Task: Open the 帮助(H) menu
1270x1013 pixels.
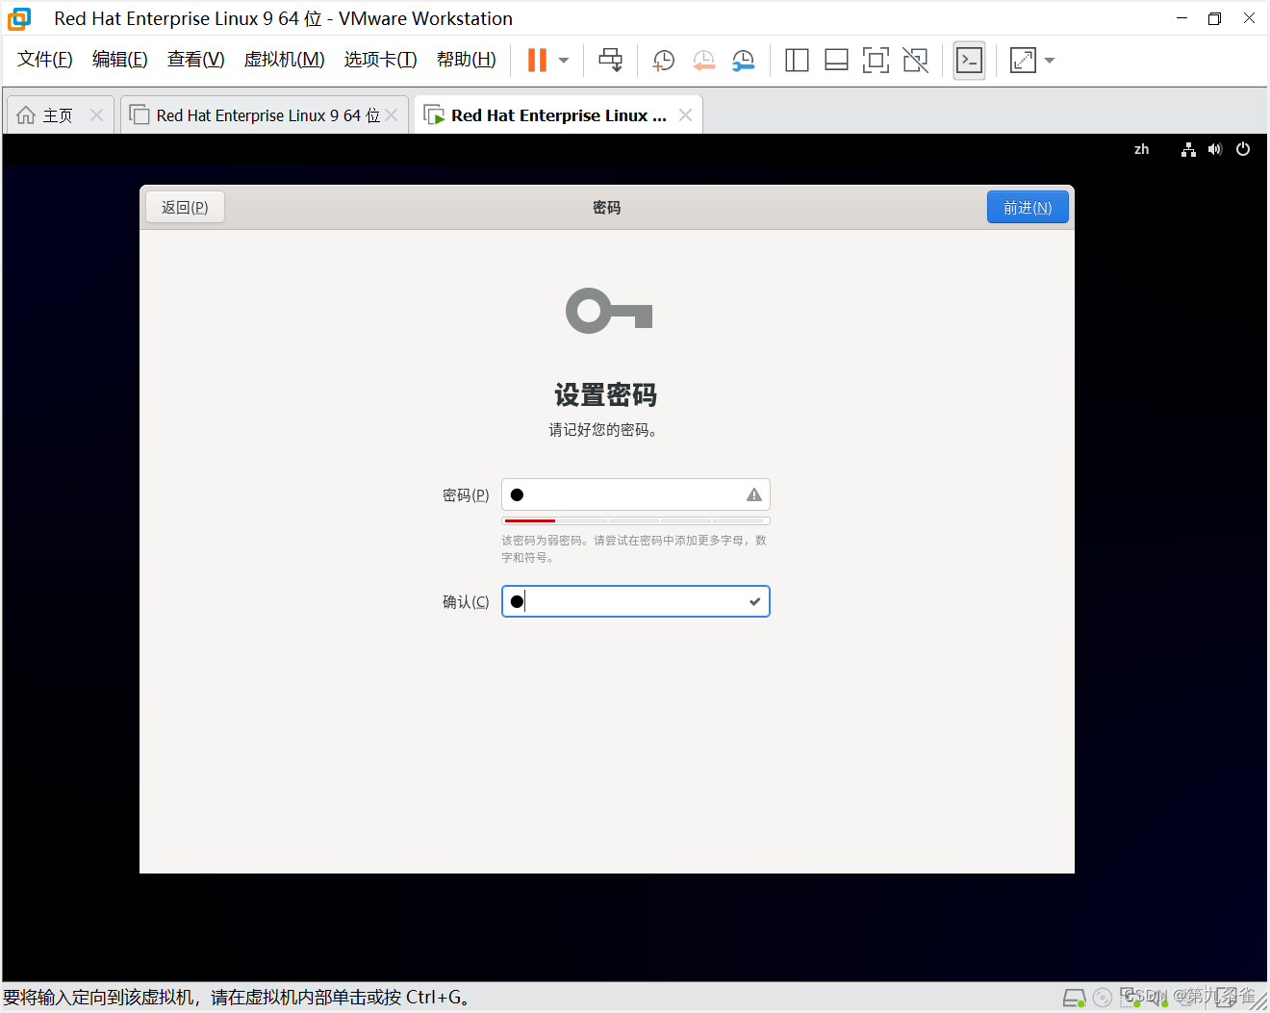Action: click(x=467, y=60)
